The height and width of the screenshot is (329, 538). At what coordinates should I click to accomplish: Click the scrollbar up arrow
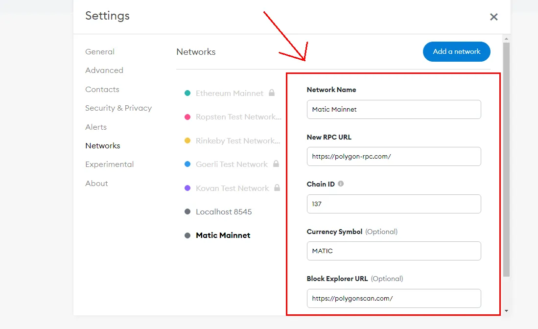[x=507, y=39]
